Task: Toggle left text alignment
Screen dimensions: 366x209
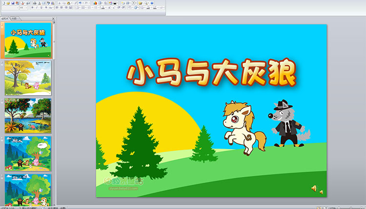Action: [x=57, y=8]
